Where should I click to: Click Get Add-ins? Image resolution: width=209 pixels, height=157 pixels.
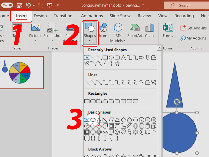tap(194, 28)
